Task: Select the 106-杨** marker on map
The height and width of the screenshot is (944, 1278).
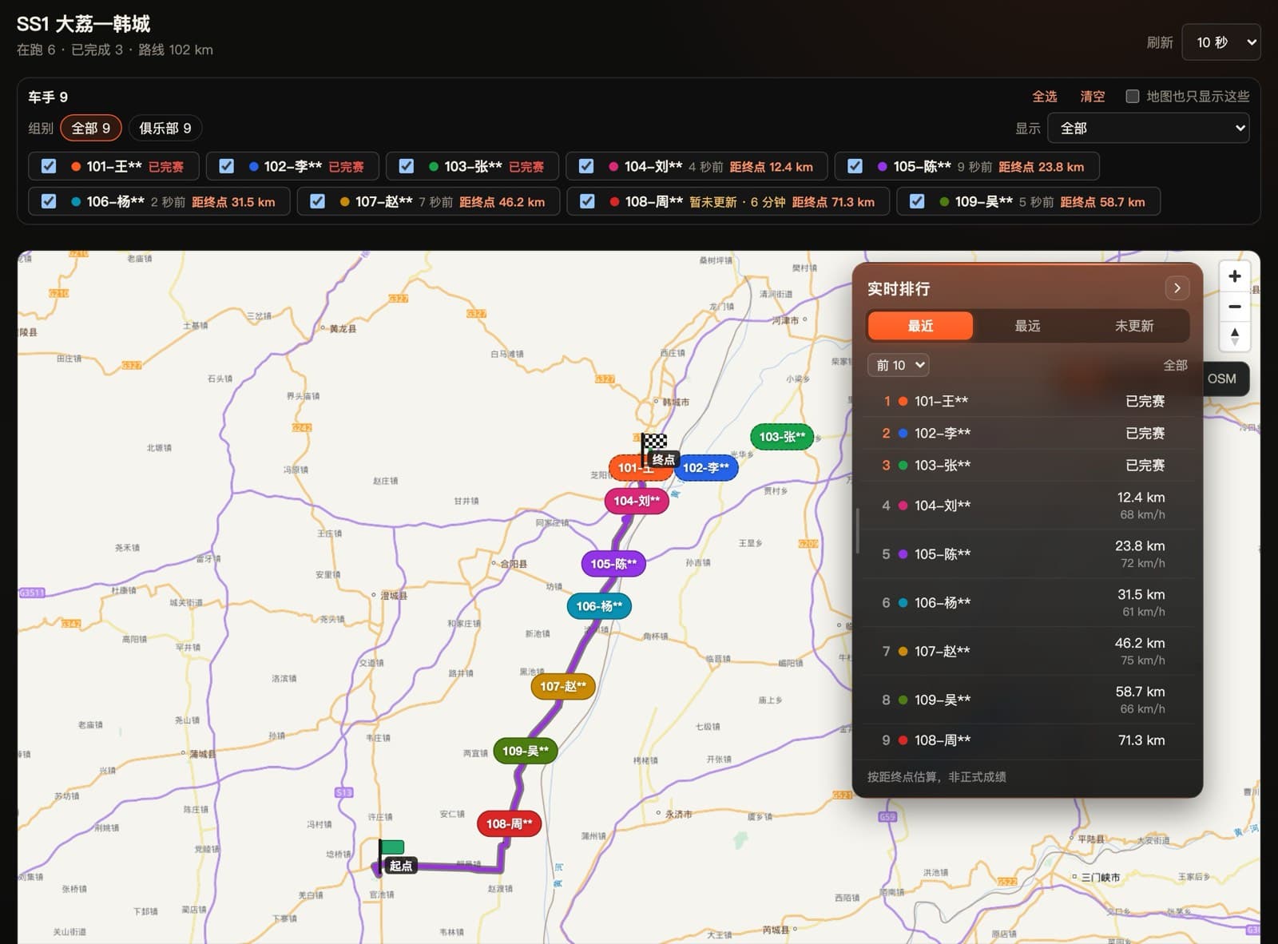Action: click(599, 606)
